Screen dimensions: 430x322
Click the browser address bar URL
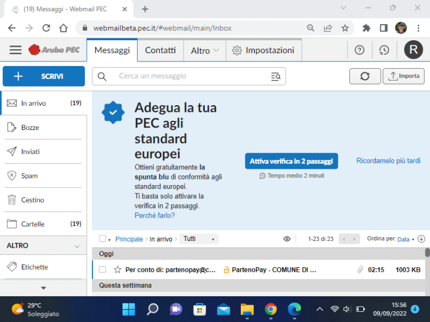162,28
